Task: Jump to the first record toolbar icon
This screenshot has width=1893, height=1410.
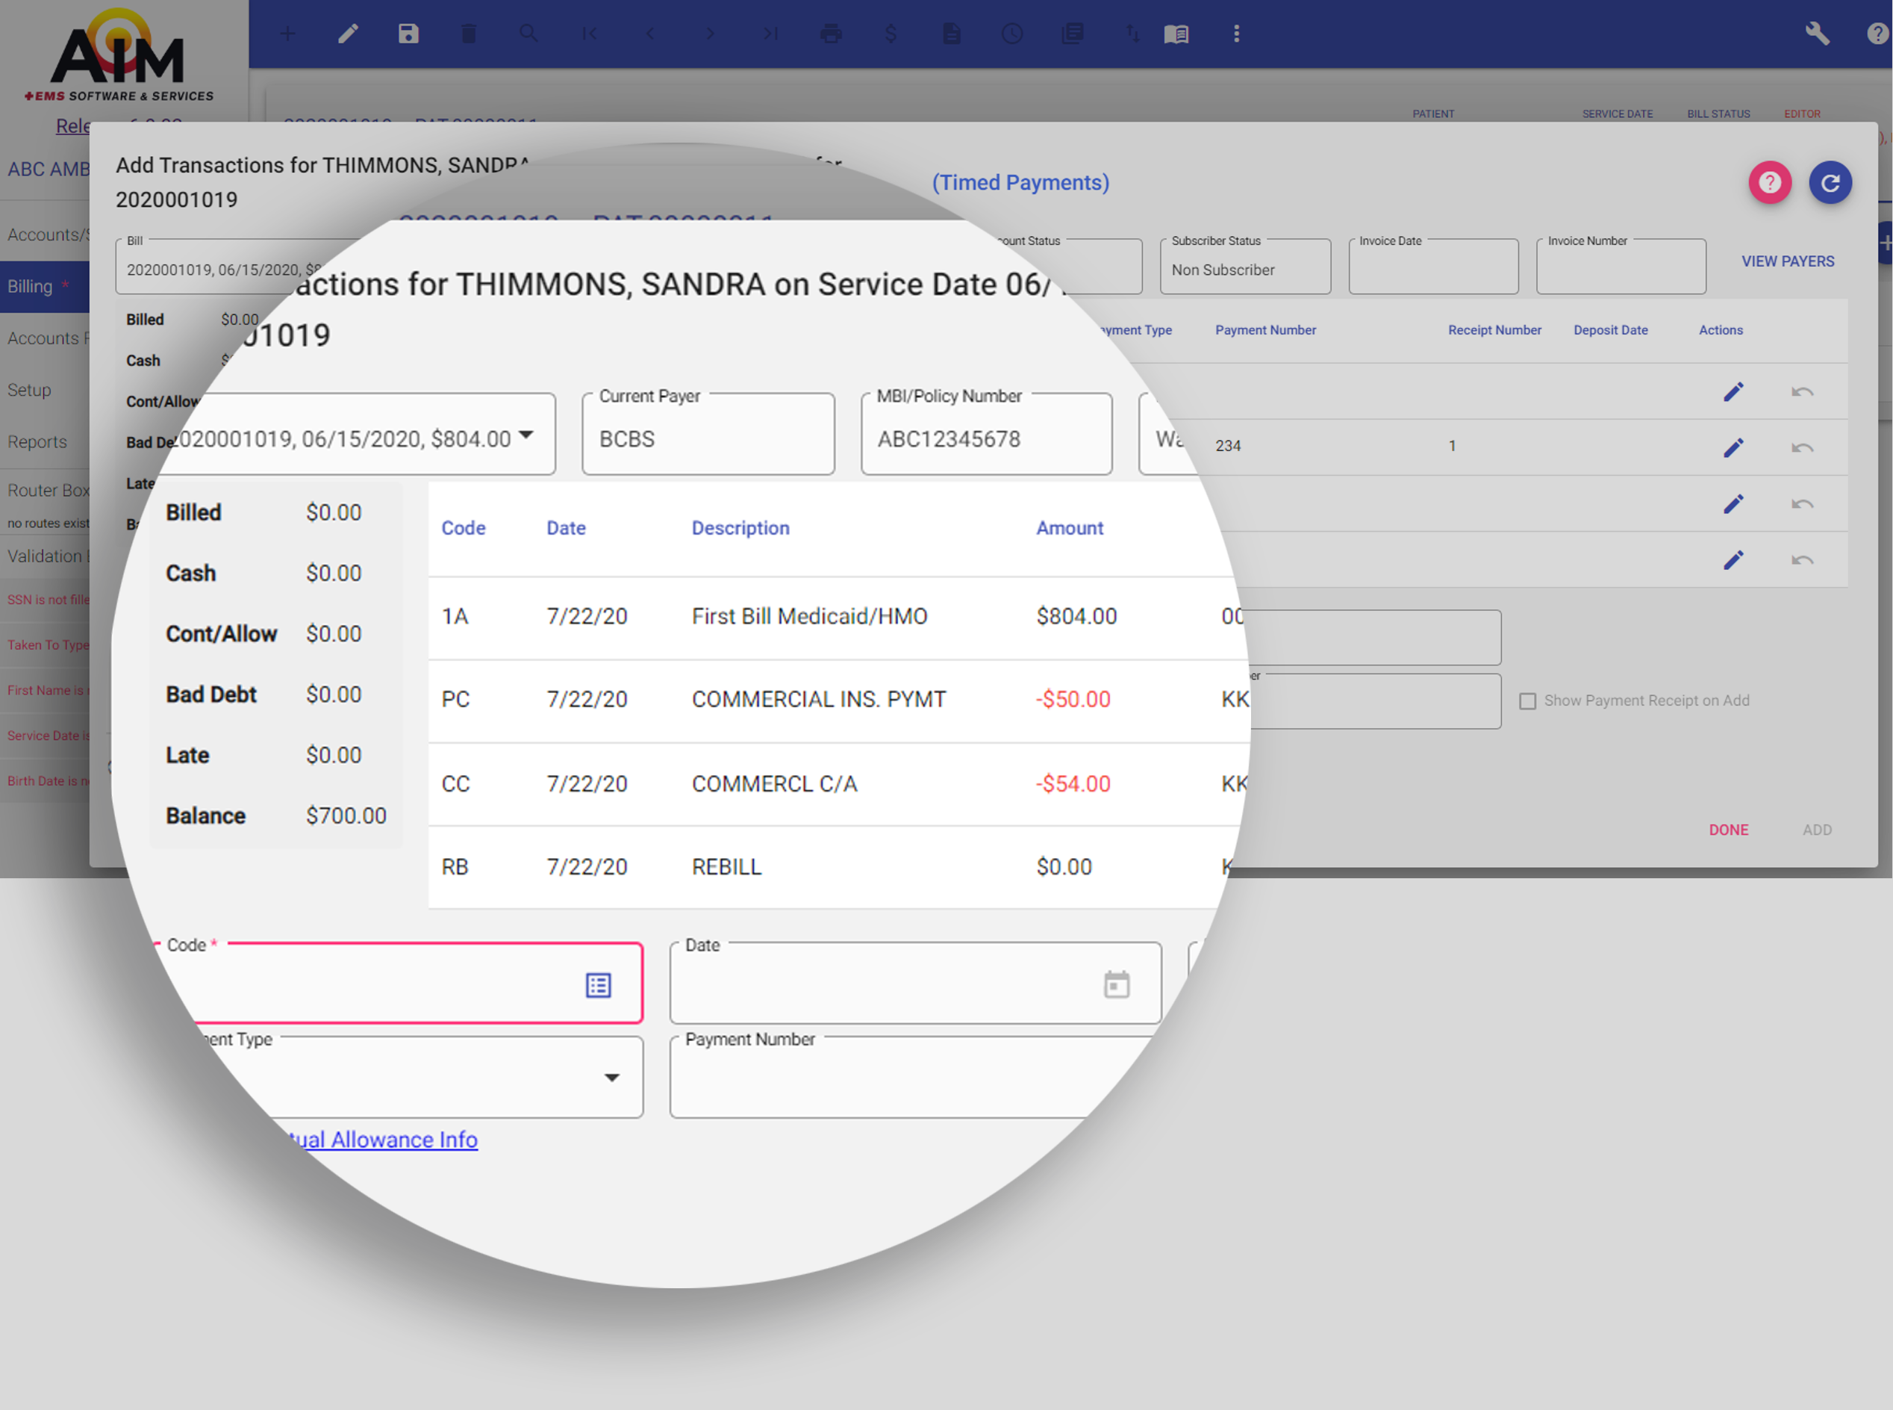Action: tap(590, 34)
